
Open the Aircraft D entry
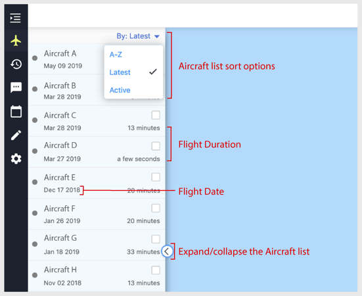[x=97, y=152]
